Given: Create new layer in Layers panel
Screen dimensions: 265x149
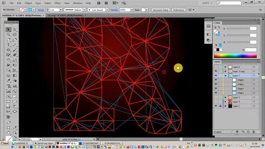Looking at the screenshot, I should click(248, 132).
